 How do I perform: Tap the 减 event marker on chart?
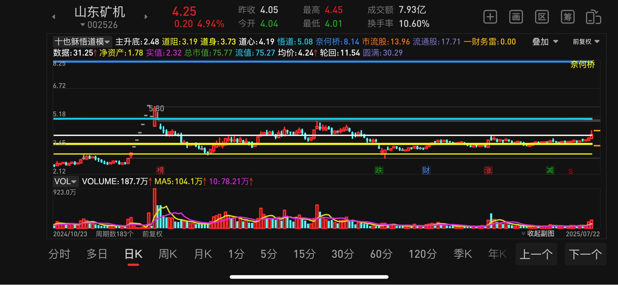pos(550,170)
